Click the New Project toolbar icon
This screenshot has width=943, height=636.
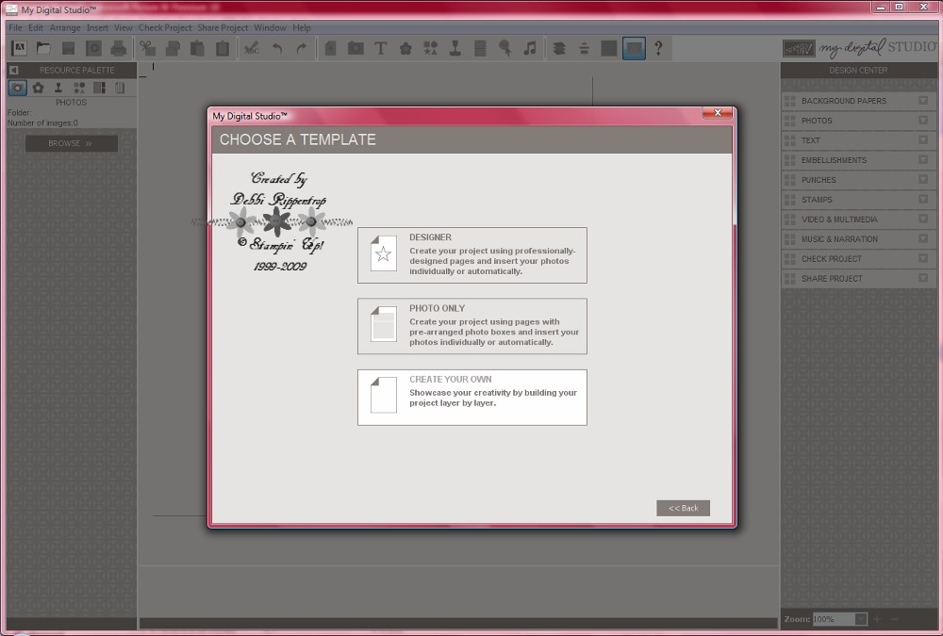click(19, 48)
